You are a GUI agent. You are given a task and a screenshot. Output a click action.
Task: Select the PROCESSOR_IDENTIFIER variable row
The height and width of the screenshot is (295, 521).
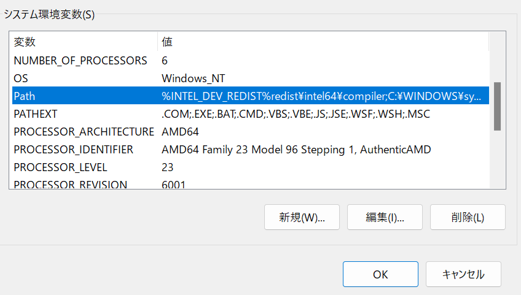coord(251,149)
